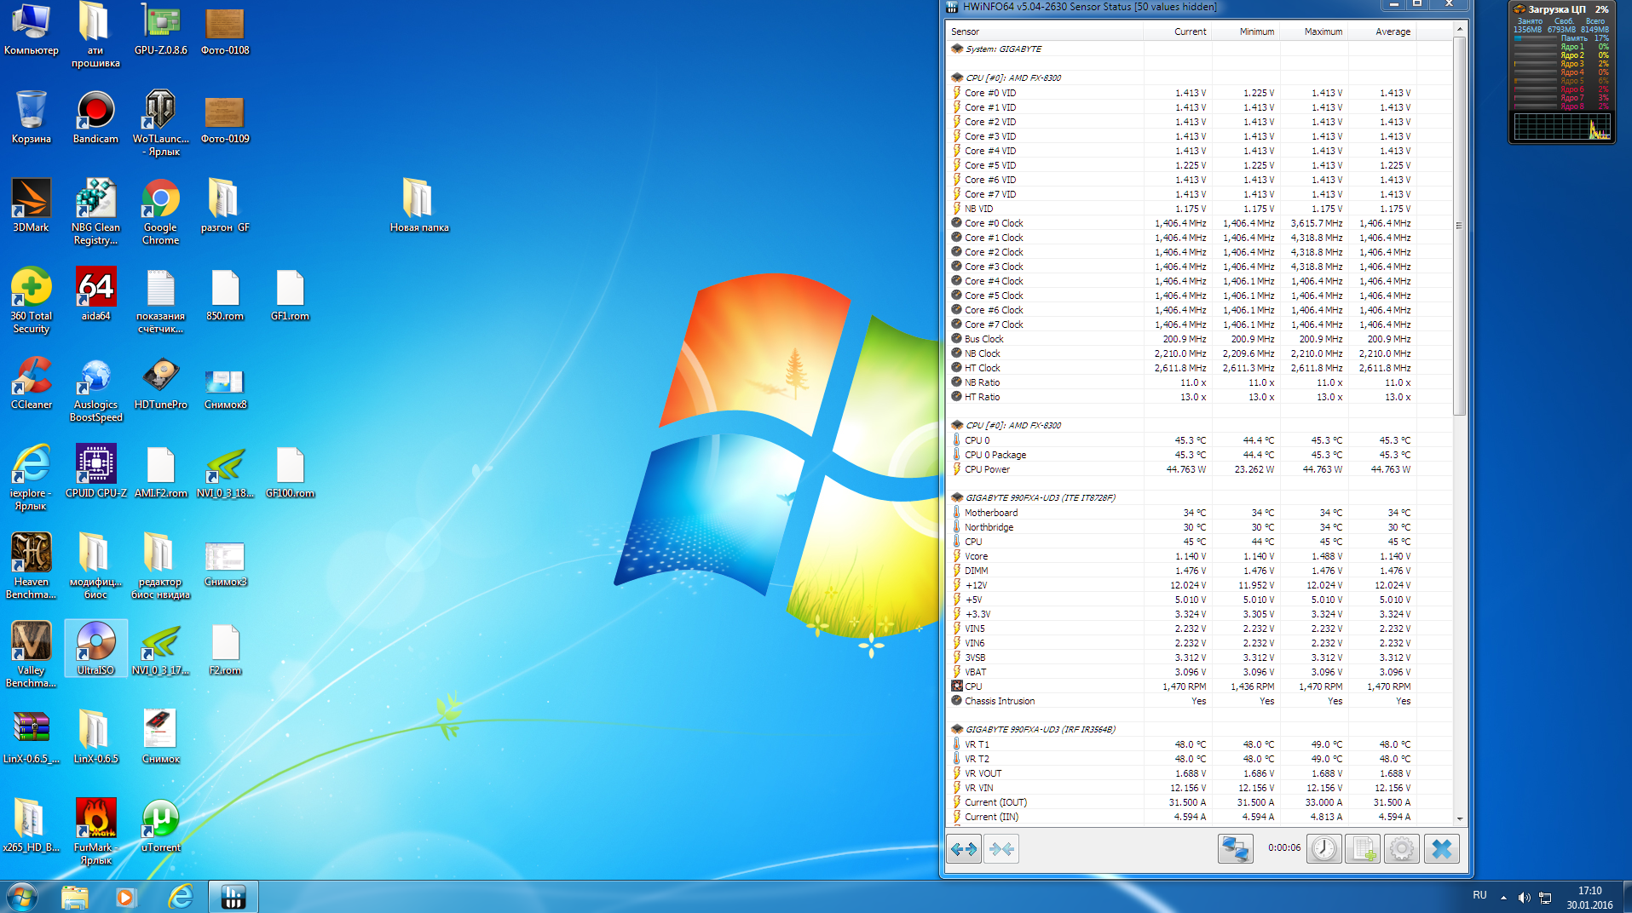The width and height of the screenshot is (1632, 913).
Task: Select the LinX-0.6.5_ WinRAR archive icon
Action: [x=32, y=738]
